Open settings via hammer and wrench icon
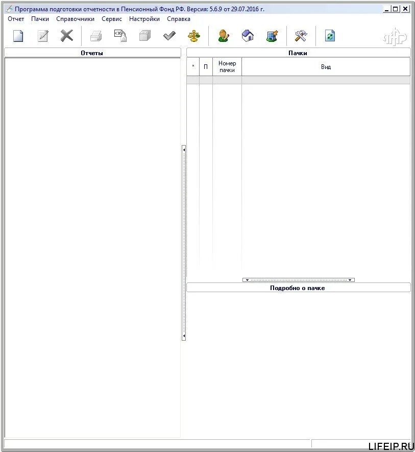The height and width of the screenshot is (452, 415). [x=301, y=36]
